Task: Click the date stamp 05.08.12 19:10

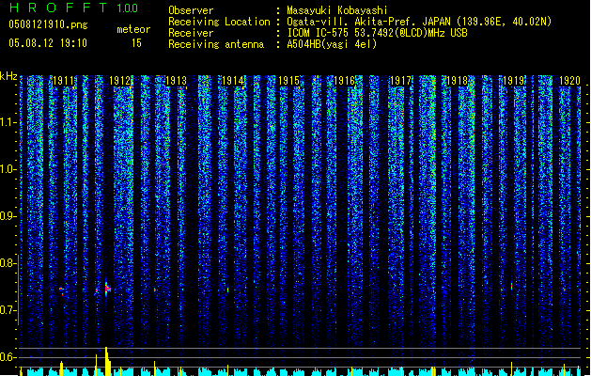Action: [48, 43]
